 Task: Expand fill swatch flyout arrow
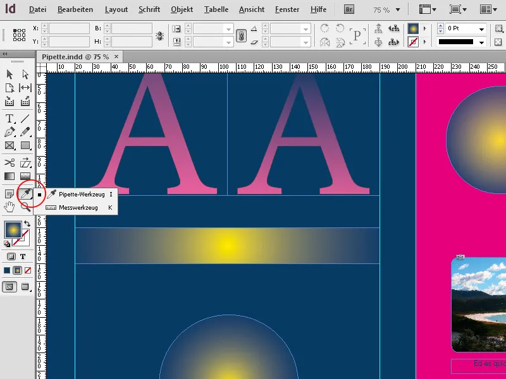(424, 28)
